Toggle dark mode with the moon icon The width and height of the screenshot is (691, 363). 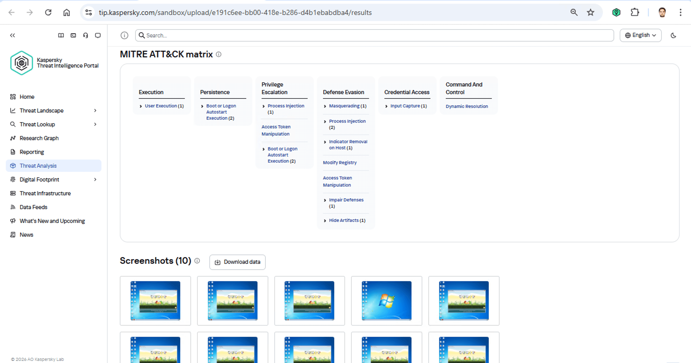673,35
